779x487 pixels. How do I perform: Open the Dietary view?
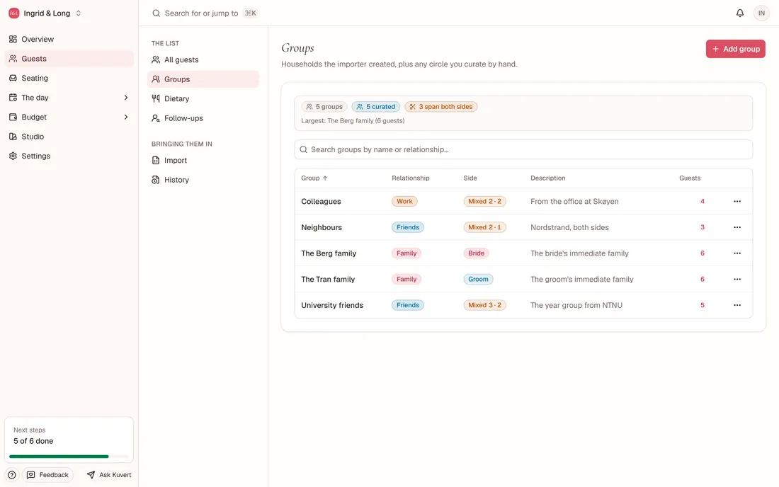click(203, 99)
